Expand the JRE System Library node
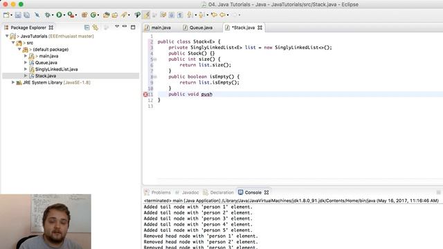 click(13, 82)
